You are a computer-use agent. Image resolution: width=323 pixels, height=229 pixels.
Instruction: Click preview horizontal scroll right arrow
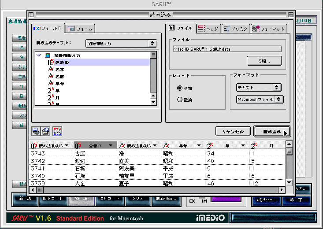point(282,190)
